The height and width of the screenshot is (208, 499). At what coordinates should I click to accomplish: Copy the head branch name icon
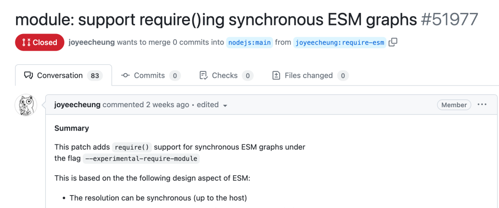click(393, 42)
